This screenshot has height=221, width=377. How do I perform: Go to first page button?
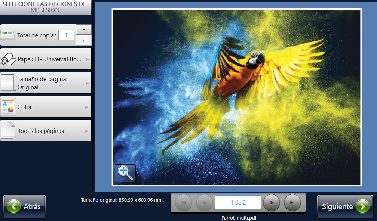184,203
